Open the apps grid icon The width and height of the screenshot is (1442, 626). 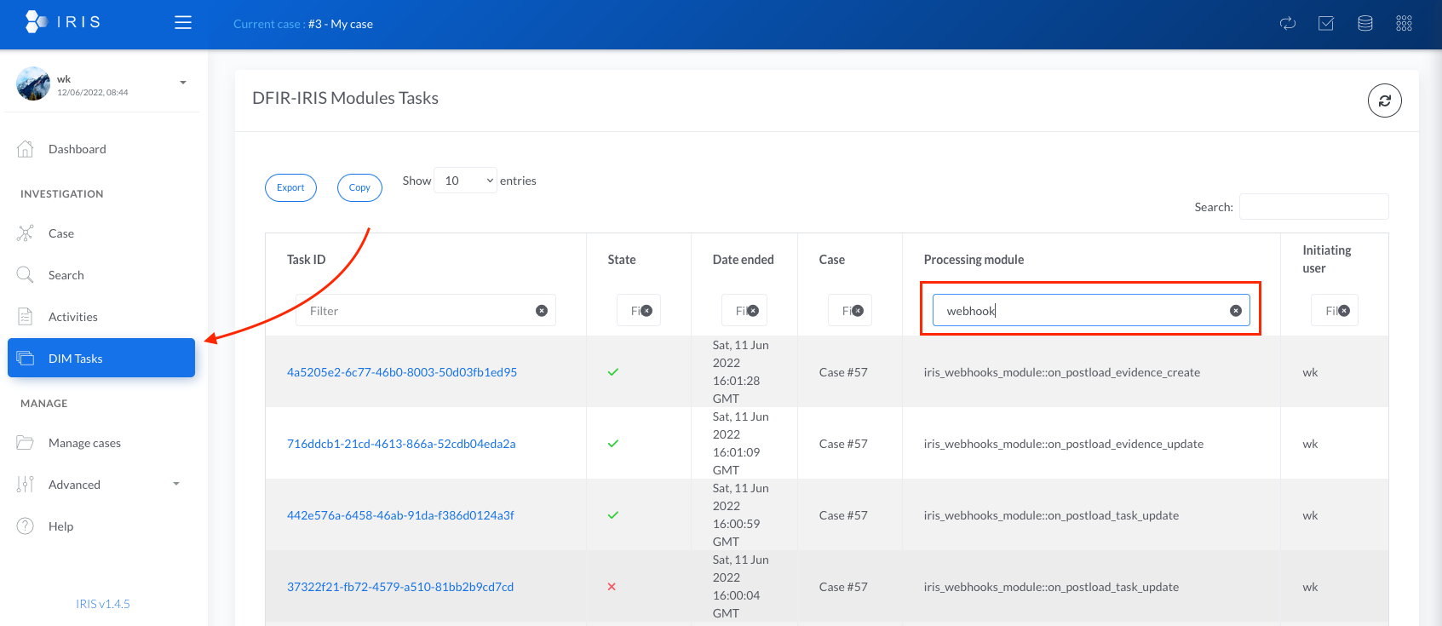(1404, 24)
